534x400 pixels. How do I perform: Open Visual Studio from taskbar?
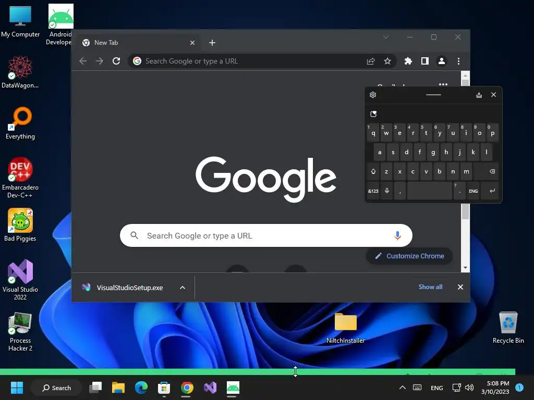210,387
